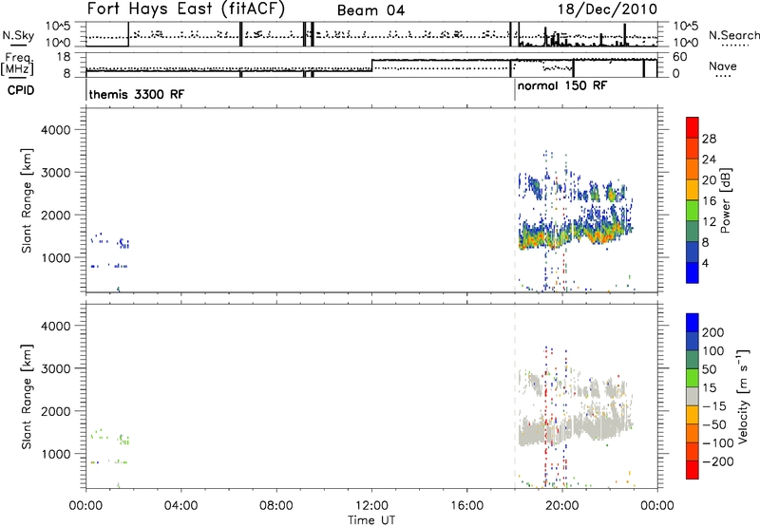The image size is (760, 526).
Task: Select the red segment of the power colorbar
Action: (693, 127)
